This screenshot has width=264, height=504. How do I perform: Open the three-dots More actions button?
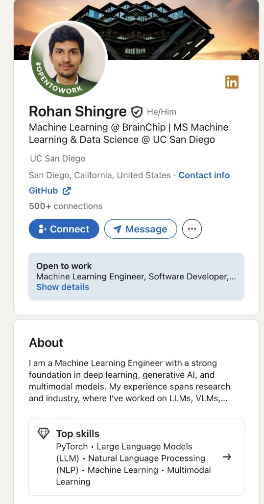pos(192,229)
